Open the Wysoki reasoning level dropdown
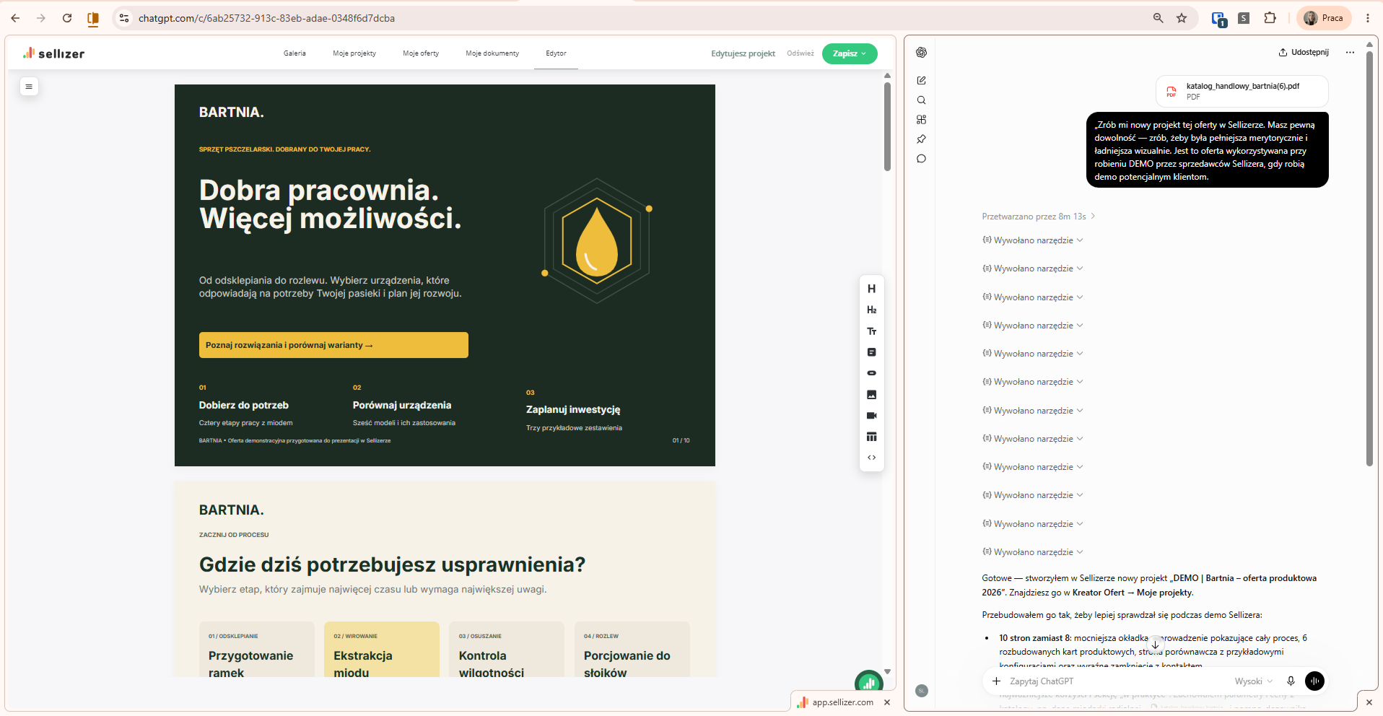The width and height of the screenshot is (1383, 716). click(x=1254, y=681)
